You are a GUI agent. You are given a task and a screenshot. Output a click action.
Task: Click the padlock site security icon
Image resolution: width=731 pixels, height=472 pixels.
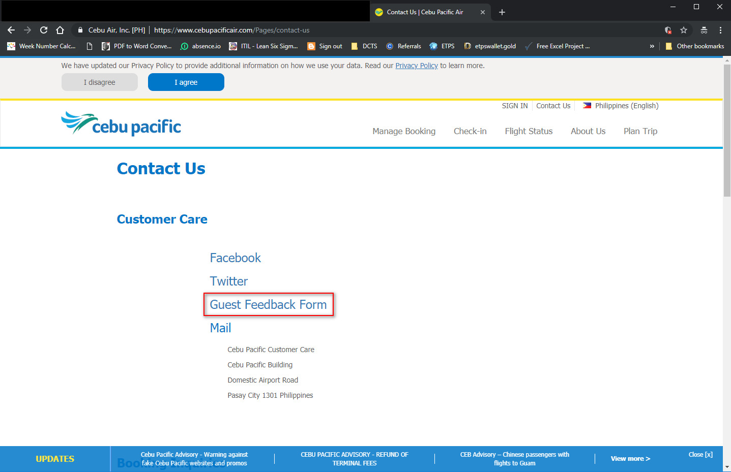point(80,30)
